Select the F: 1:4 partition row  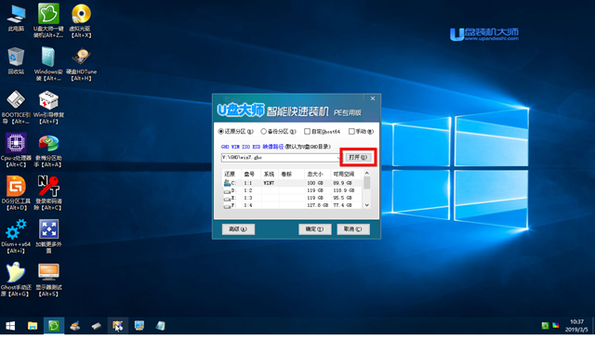[293, 205]
